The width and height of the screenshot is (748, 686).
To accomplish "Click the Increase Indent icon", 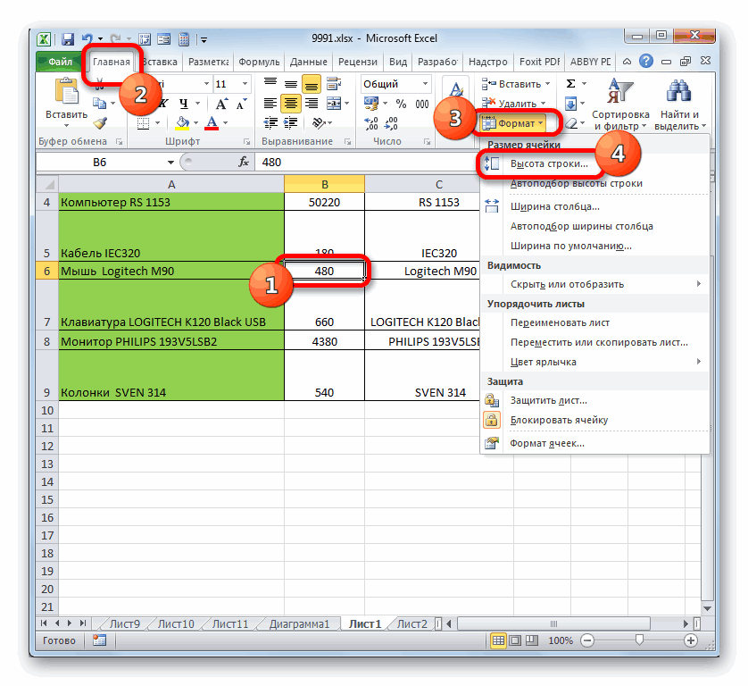I will pos(290,123).
